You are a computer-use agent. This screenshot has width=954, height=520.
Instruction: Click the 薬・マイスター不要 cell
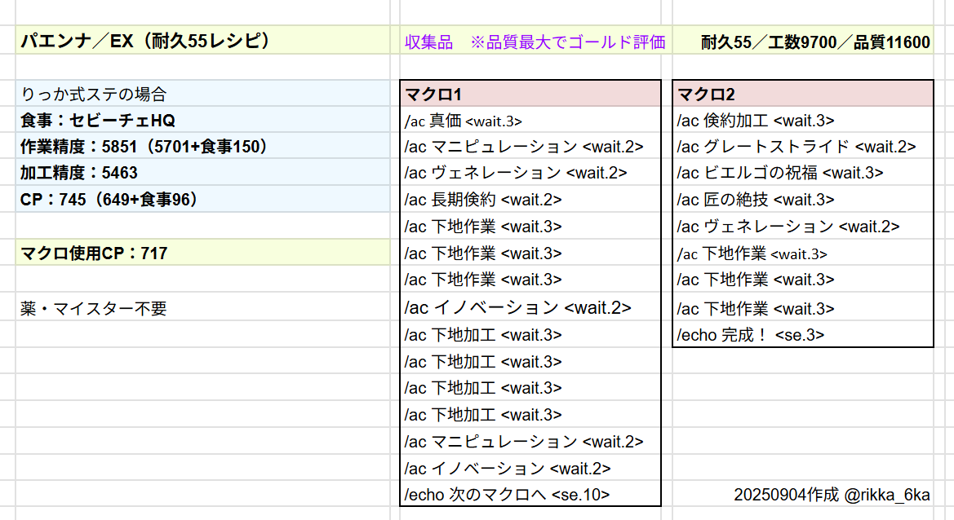94,308
